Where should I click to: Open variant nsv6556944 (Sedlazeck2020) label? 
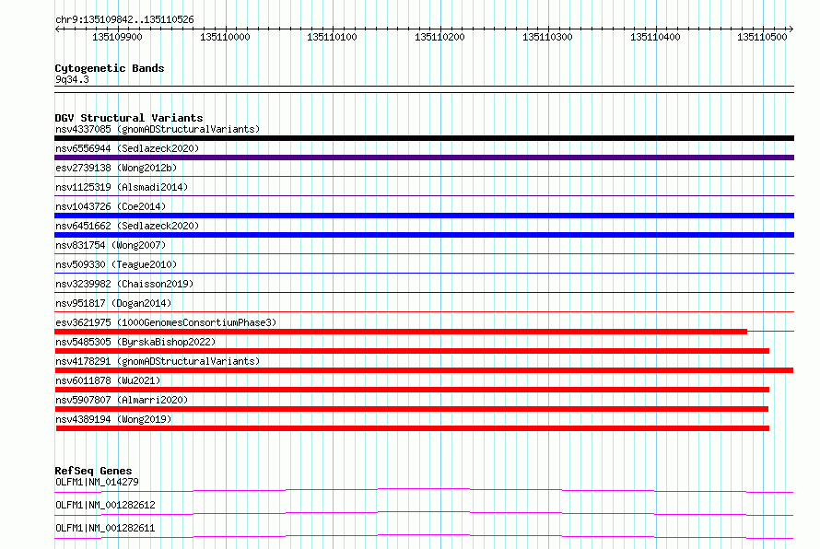(x=127, y=148)
